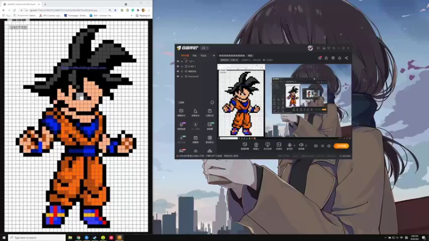429x241 pixels.
Task: Click the Windows Start button
Action: point(4,238)
